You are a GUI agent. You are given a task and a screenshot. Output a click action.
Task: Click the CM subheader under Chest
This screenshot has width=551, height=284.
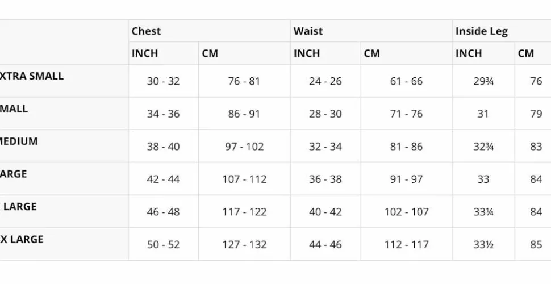(x=210, y=53)
